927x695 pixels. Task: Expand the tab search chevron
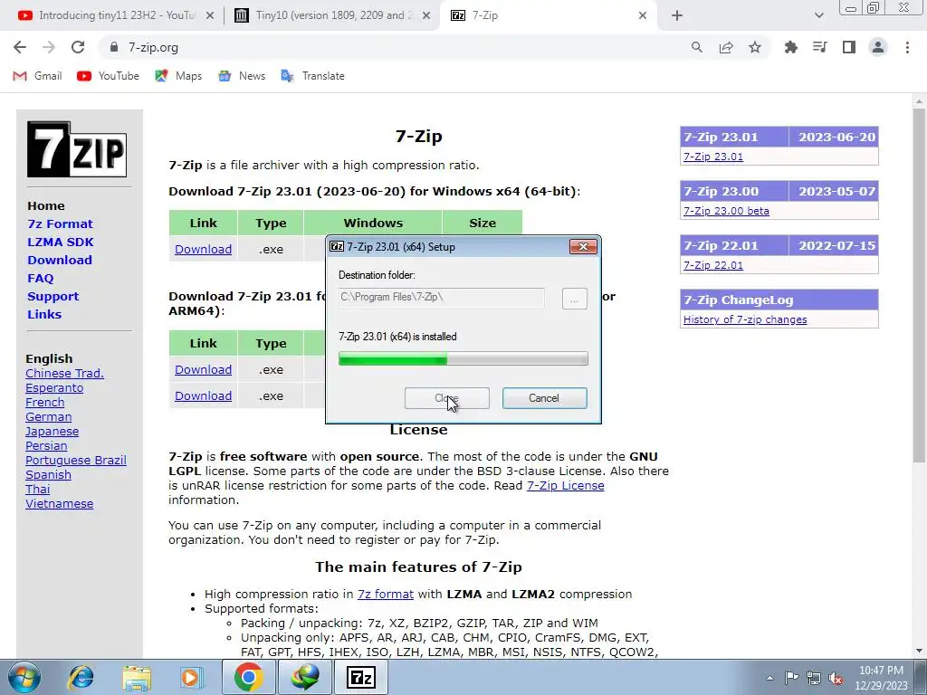818,16
